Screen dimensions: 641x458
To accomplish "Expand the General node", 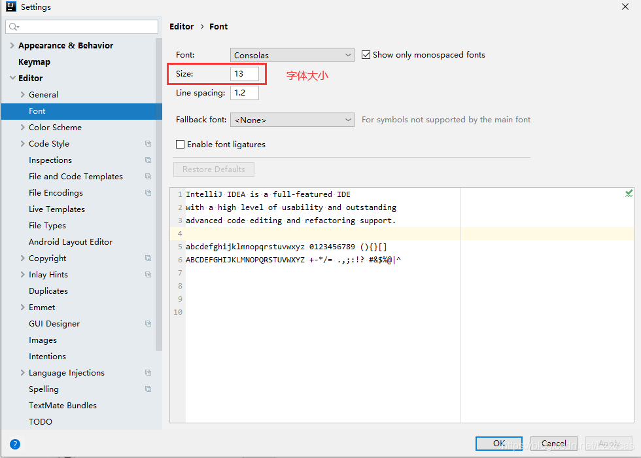I will click(22, 94).
